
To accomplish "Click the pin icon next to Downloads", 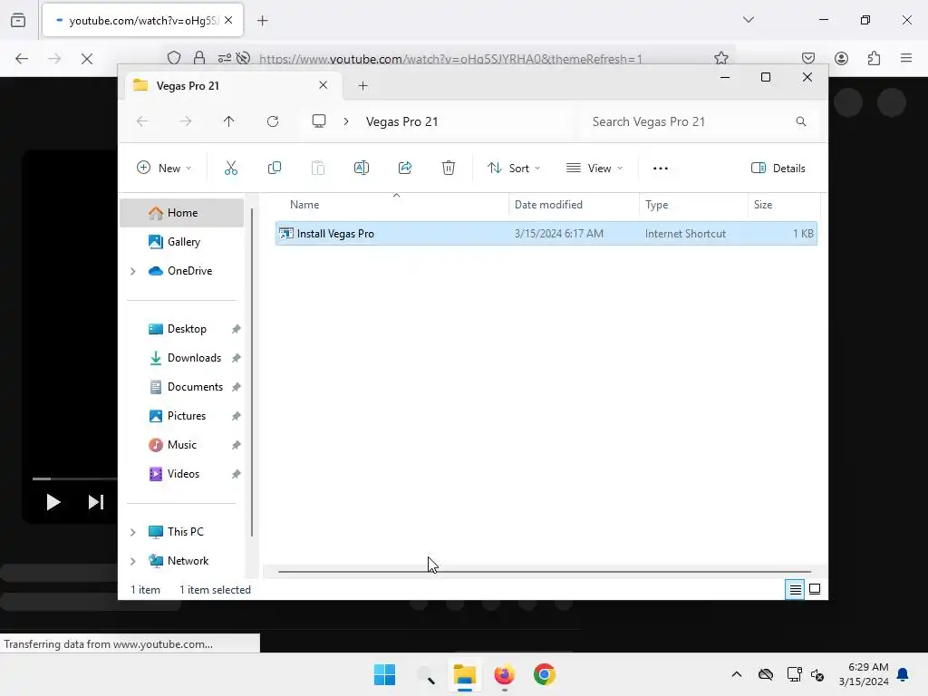I will [237, 358].
